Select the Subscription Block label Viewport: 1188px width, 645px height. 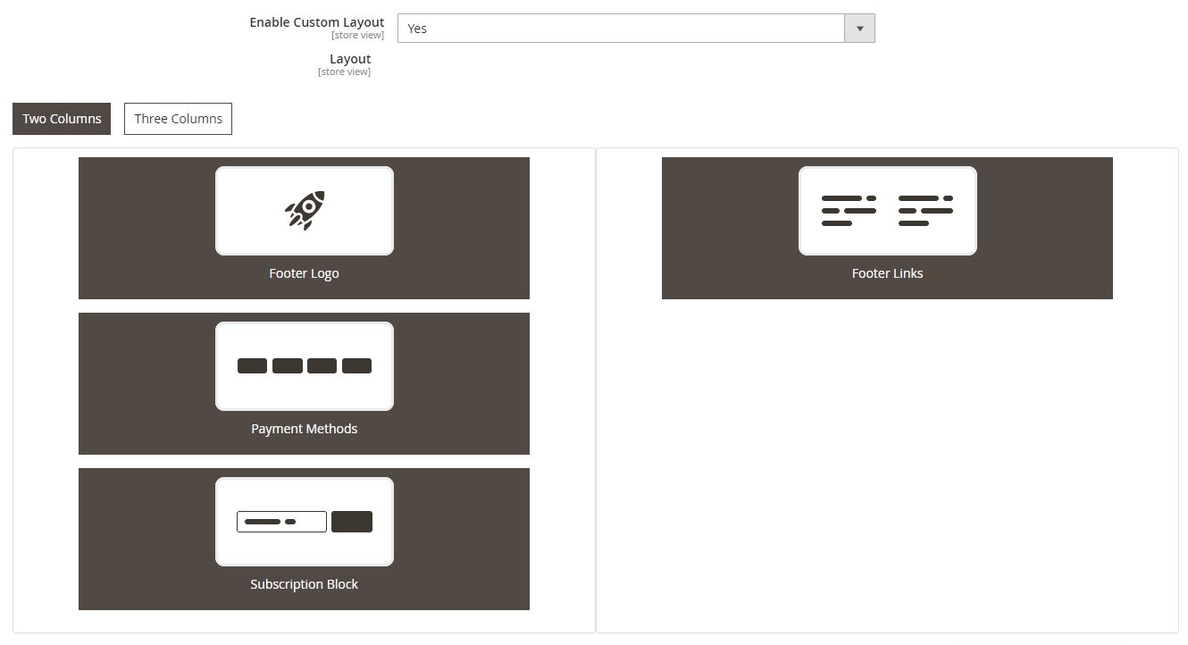pyautogui.click(x=305, y=584)
